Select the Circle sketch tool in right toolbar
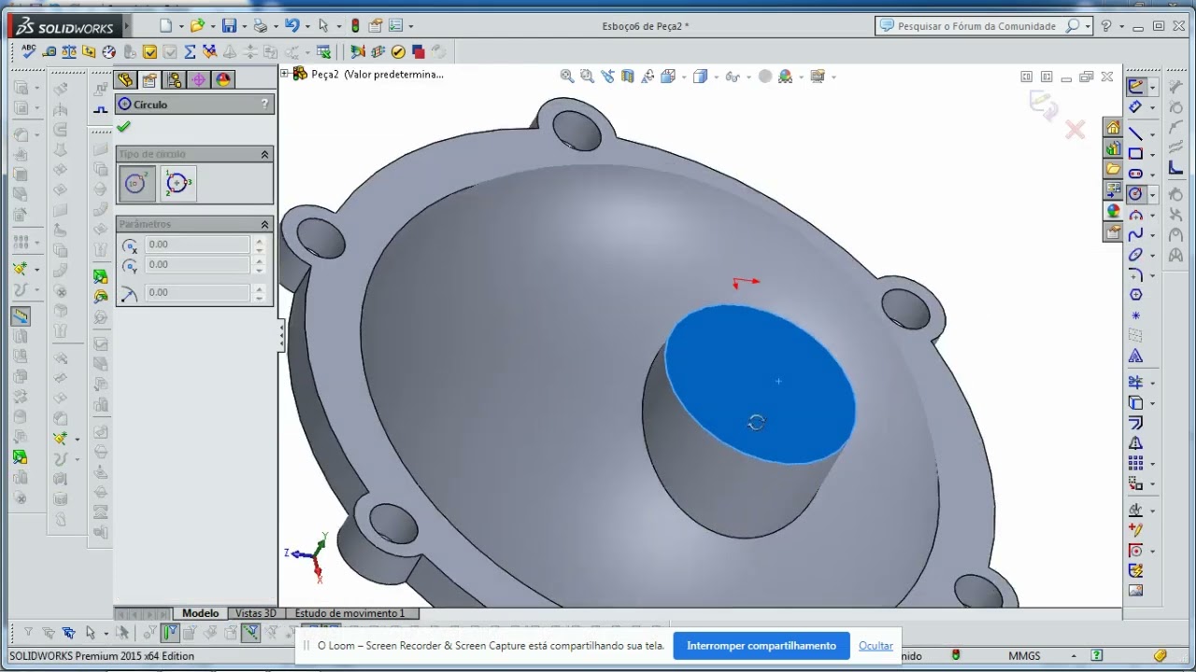The width and height of the screenshot is (1196, 672). pos(1135,194)
